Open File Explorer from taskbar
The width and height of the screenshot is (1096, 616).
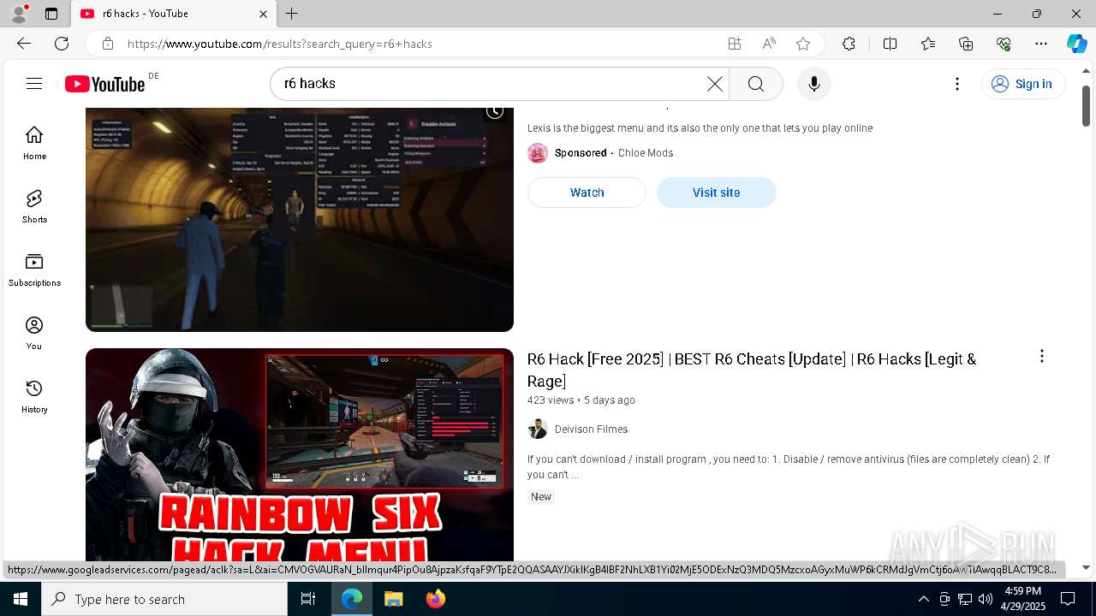(393, 599)
